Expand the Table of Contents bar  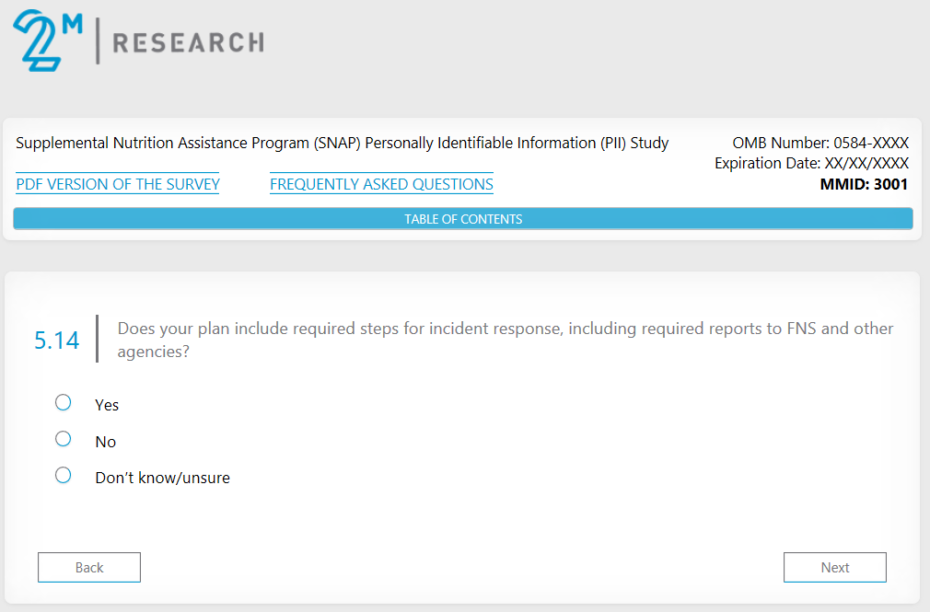pos(463,219)
